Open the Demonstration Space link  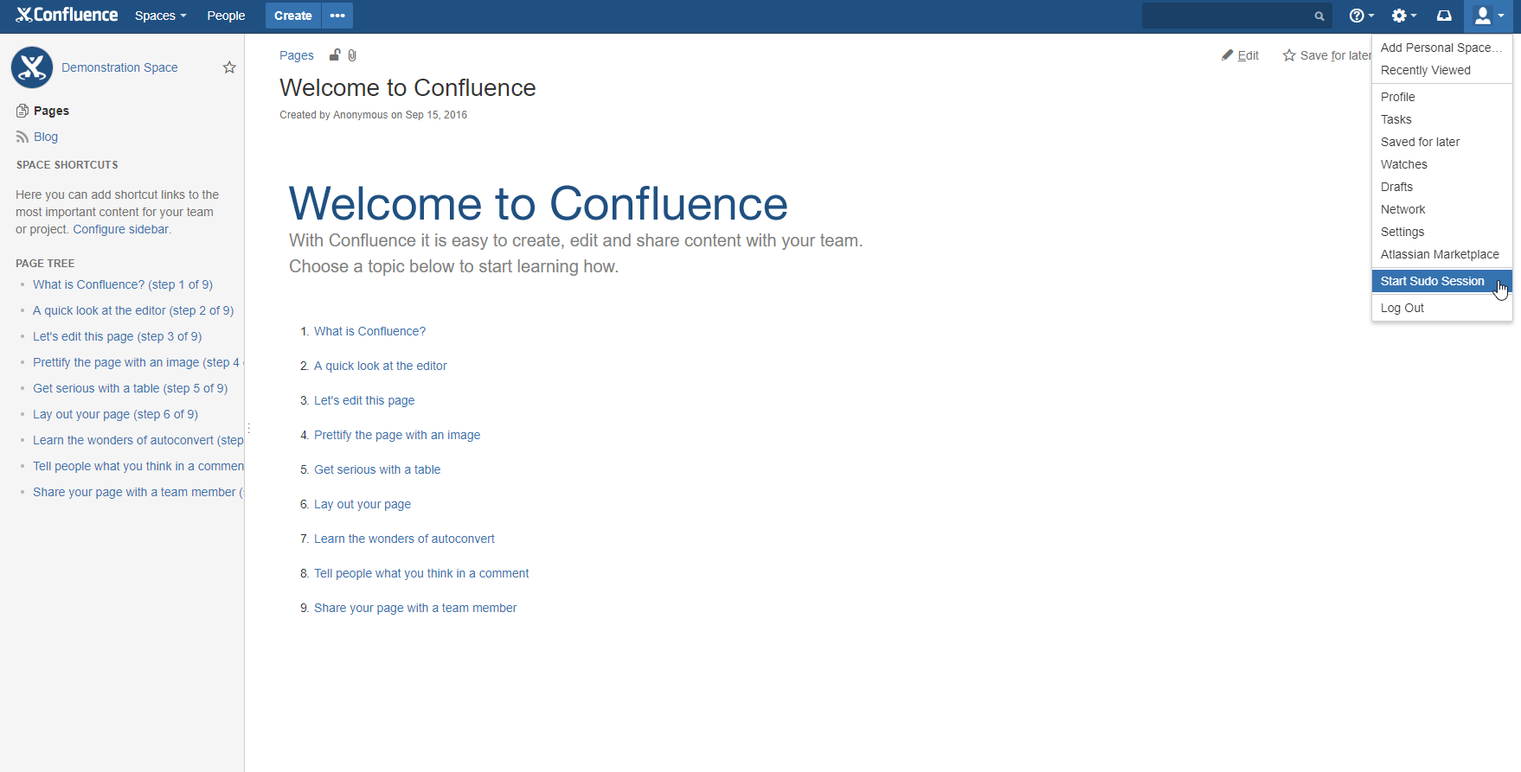tap(119, 67)
